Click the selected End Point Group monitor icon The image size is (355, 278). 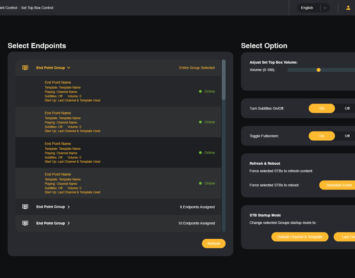(25, 68)
